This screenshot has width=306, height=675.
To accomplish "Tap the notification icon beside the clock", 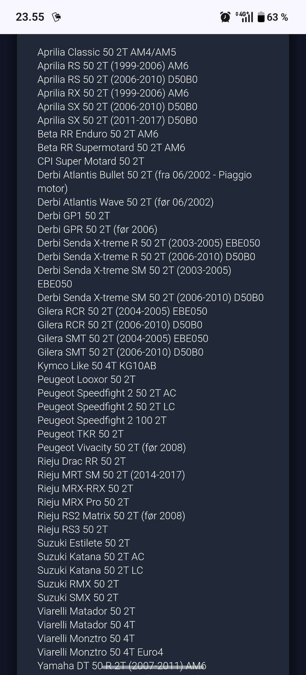I will pos(56,17).
